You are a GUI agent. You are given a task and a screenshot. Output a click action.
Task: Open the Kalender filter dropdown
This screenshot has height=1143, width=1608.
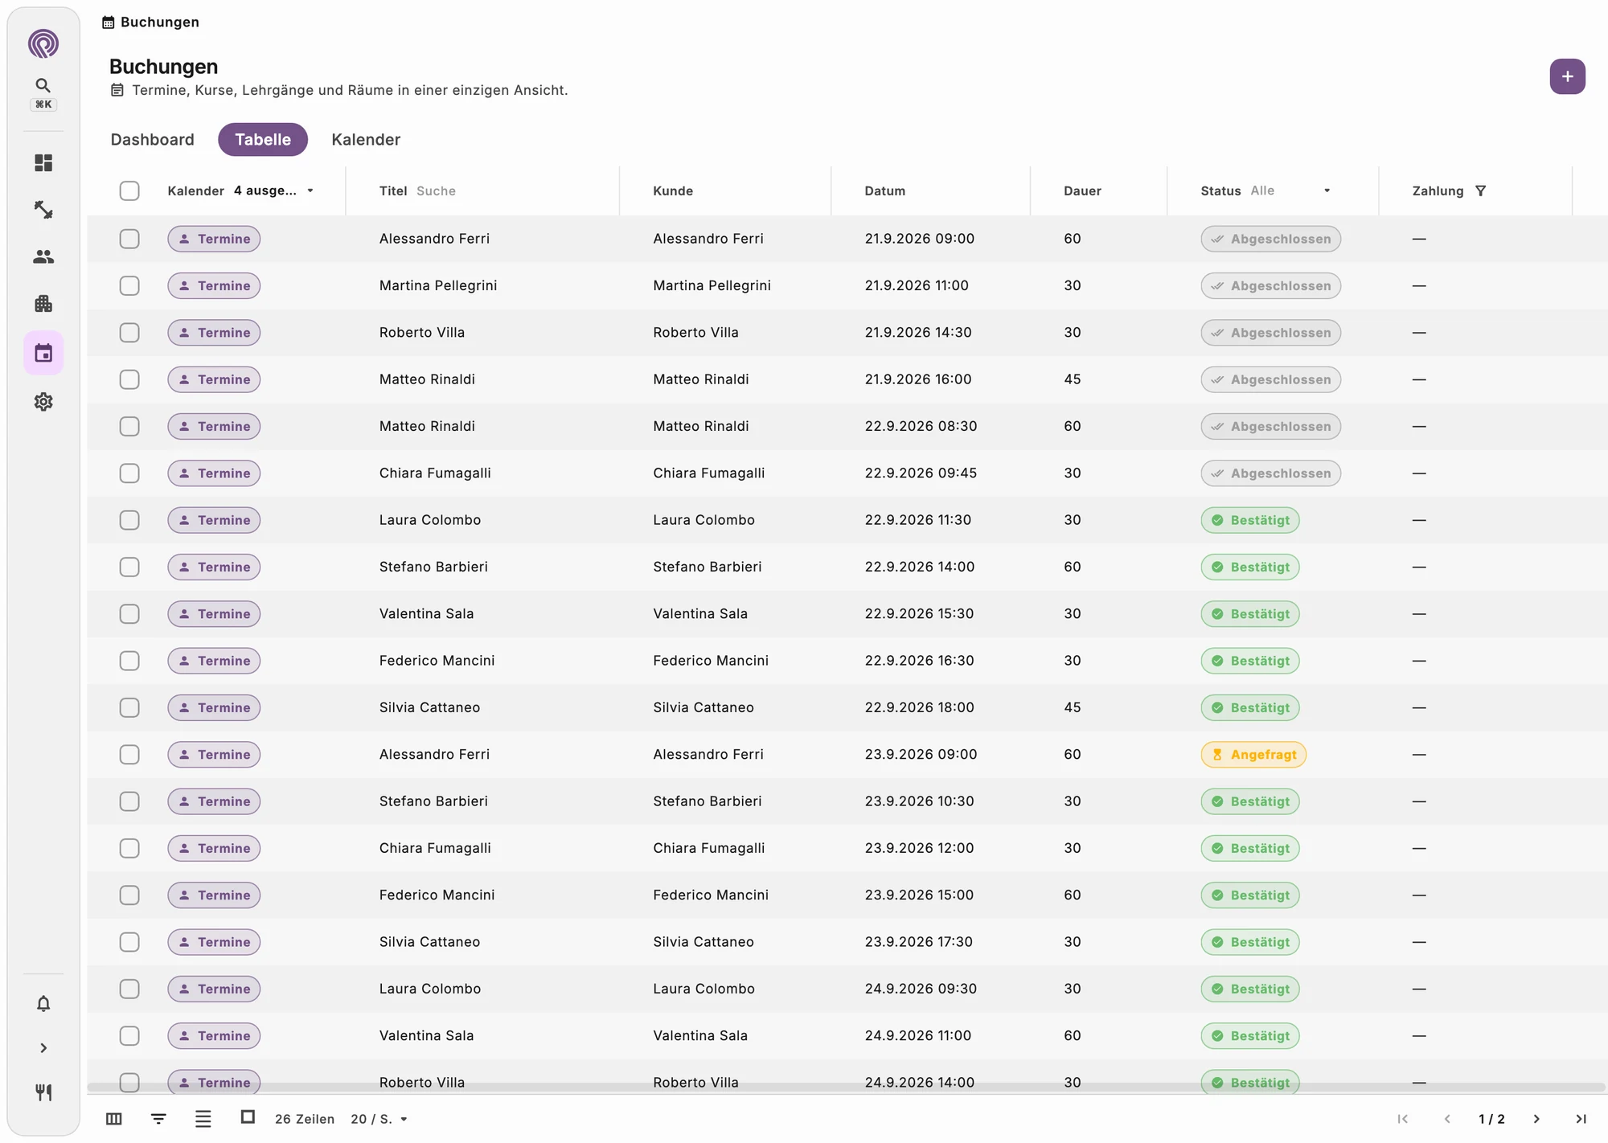tap(273, 190)
